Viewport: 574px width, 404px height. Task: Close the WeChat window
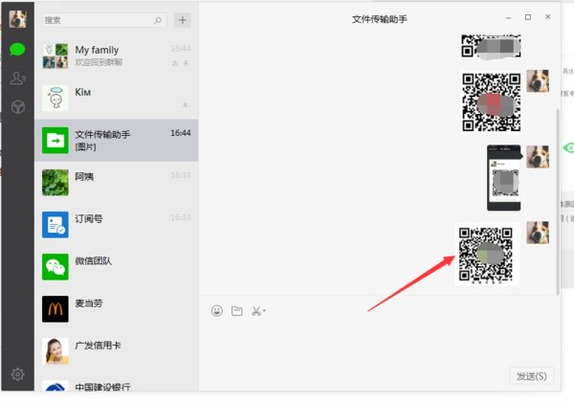547,17
